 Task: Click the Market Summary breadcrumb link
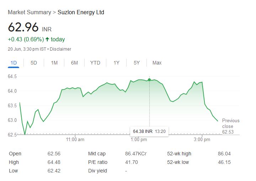click(29, 12)
